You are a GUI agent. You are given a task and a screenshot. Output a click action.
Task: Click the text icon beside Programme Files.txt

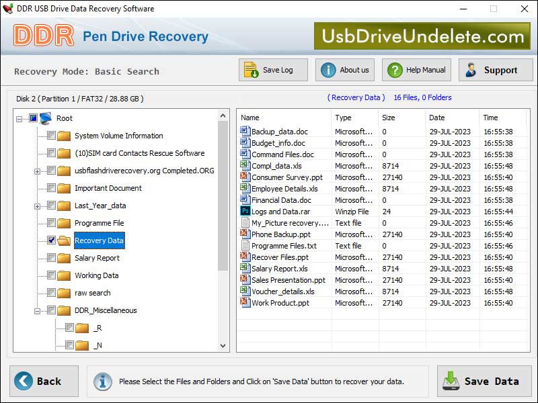[245, 245]
